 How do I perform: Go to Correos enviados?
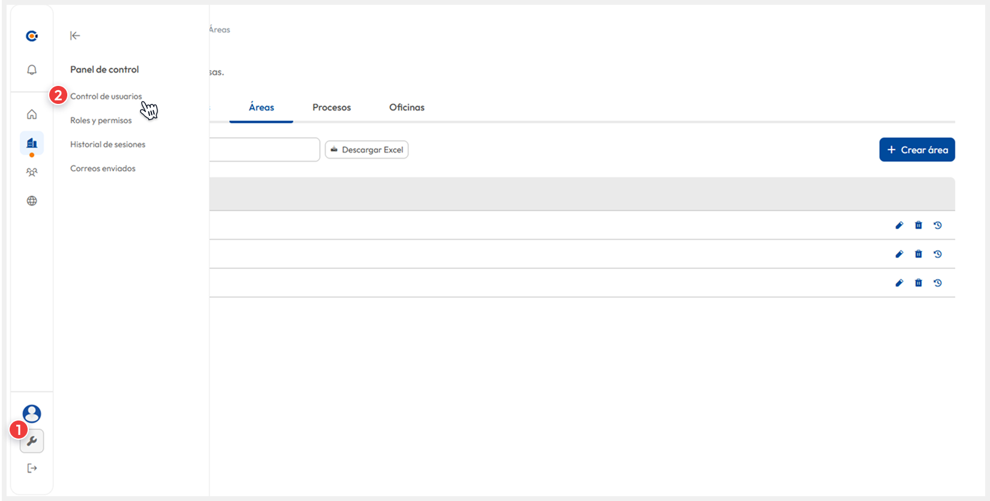tap(103, 168)
